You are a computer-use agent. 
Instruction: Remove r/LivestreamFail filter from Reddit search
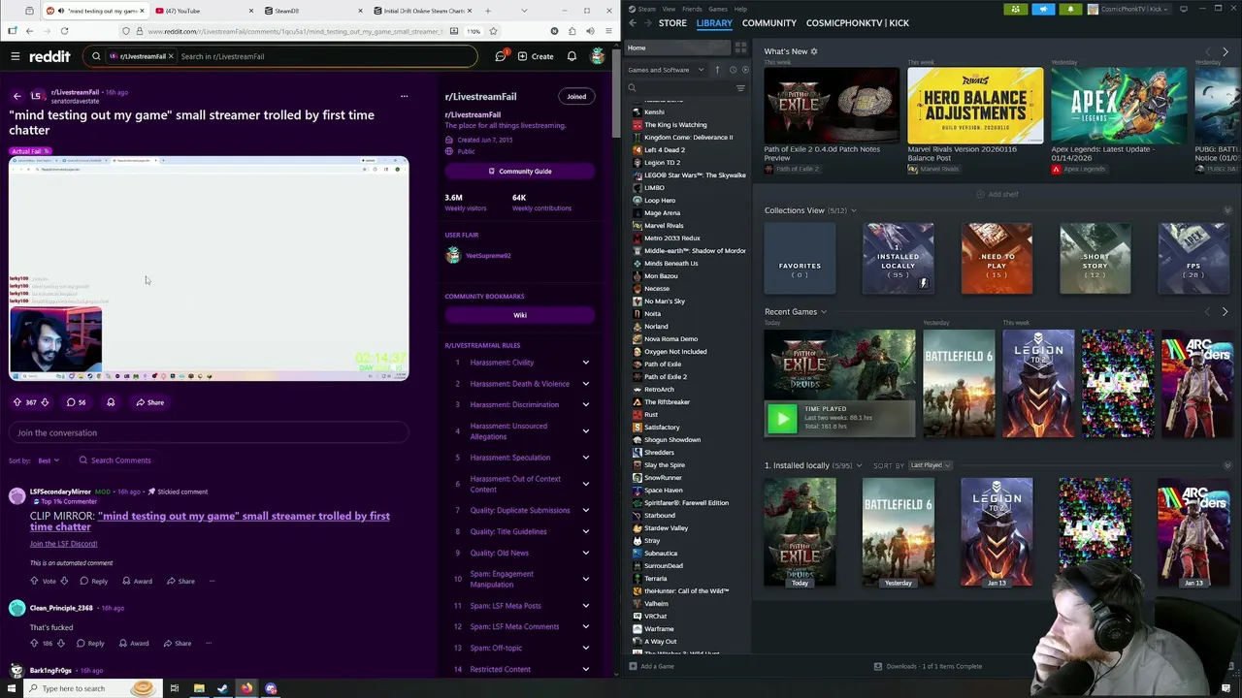(x=171, y=56)
